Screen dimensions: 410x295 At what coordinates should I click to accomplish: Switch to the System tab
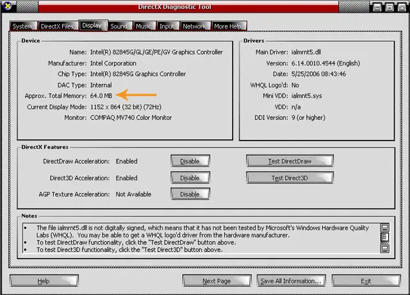click(23, 26)
